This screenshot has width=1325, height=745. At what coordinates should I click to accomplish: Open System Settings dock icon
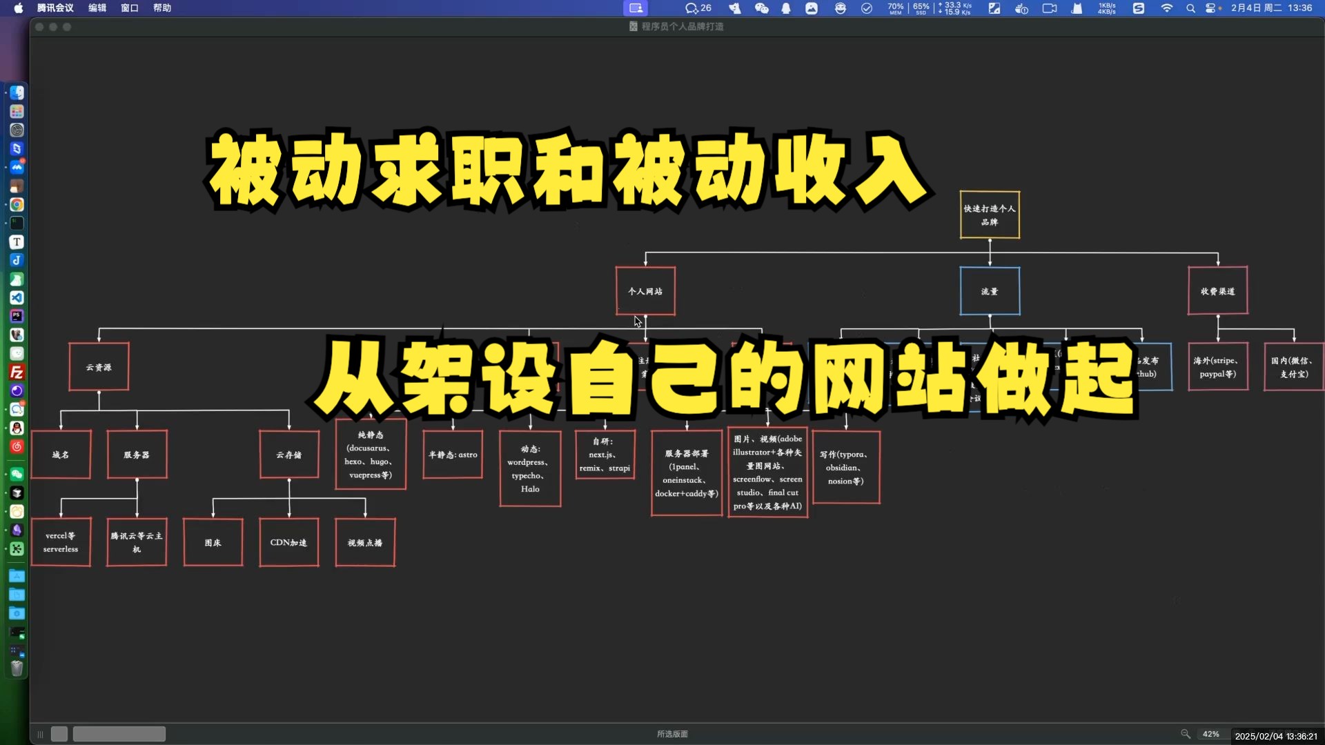(x=17, y=130)
